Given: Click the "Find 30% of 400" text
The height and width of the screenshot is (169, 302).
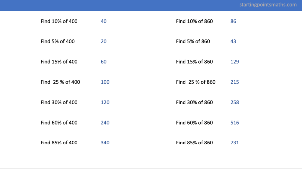Looking at the screenshot, I should click(59, 102).
